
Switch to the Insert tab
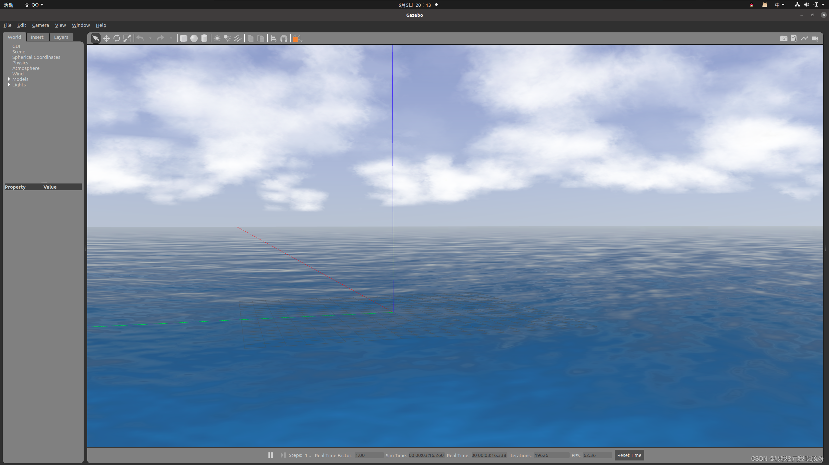click(37, 37)
